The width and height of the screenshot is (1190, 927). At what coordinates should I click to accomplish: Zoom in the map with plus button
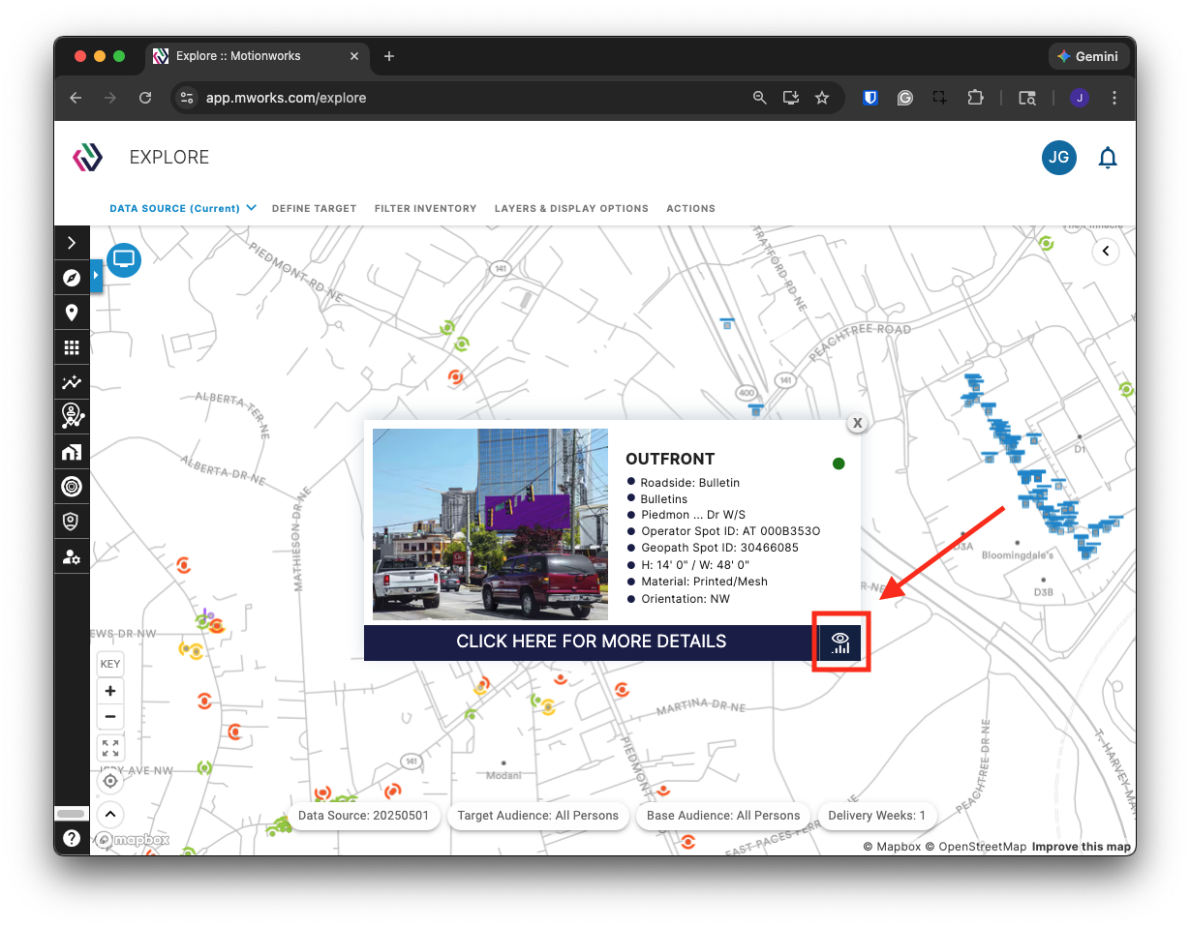110,691
